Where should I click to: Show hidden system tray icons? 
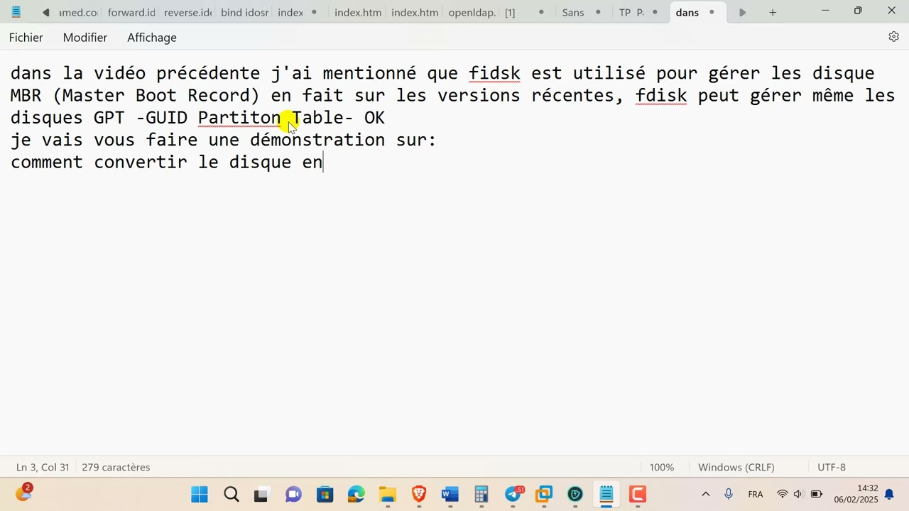pos(705,495)
